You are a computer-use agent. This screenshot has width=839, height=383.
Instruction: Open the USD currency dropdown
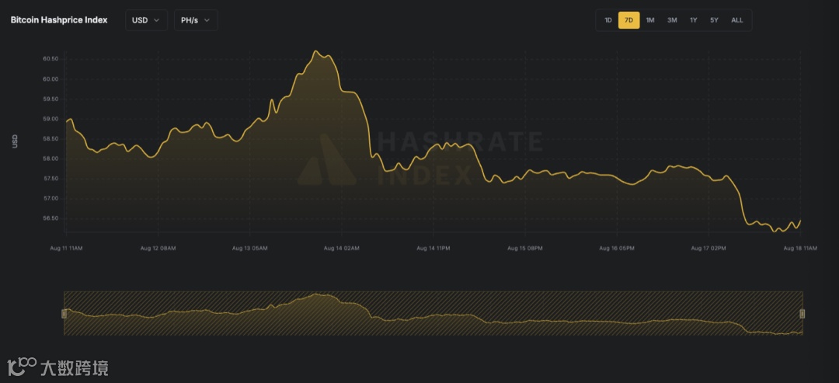(x=146, y=20)
